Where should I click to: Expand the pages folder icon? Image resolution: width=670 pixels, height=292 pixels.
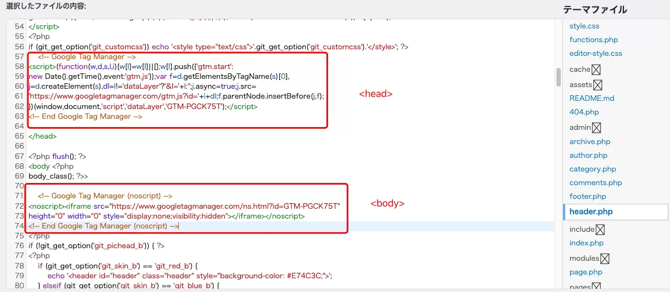coord(596,287)
